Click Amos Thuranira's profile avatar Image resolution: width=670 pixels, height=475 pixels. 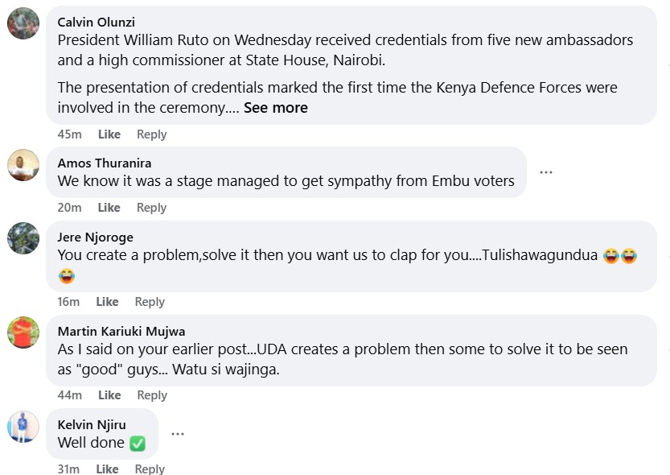click(x=23, y=165)
